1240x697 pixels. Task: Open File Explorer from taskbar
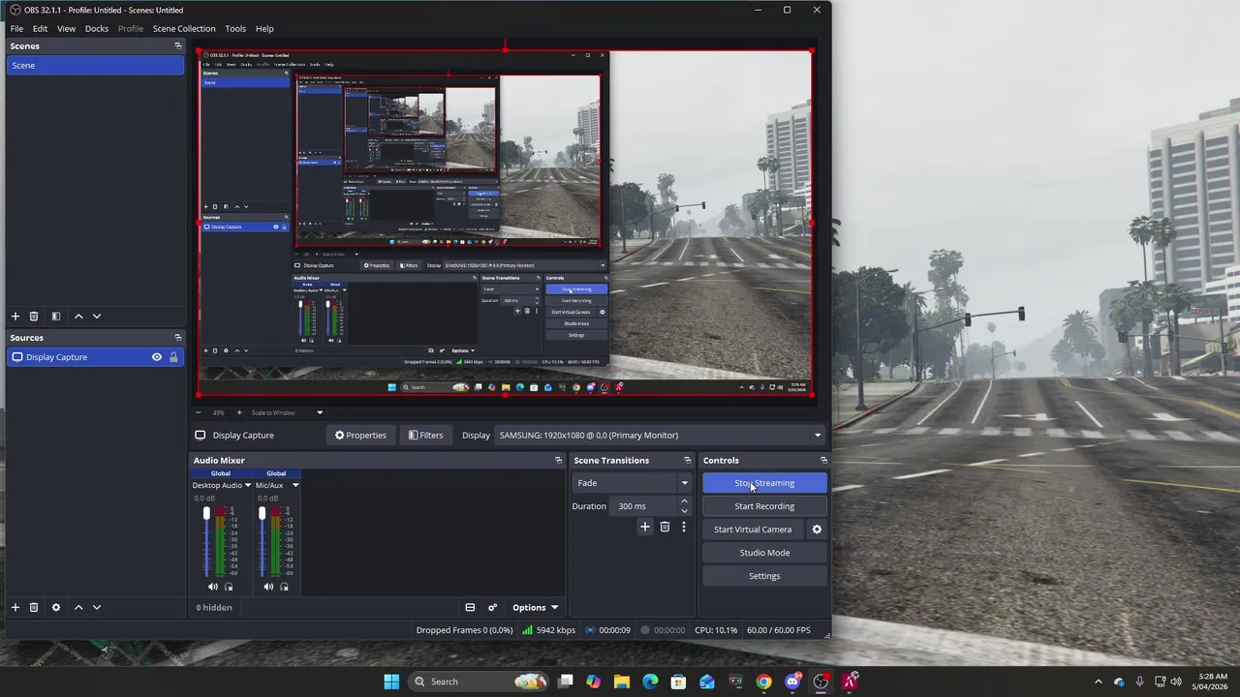(x=622, y=682)
